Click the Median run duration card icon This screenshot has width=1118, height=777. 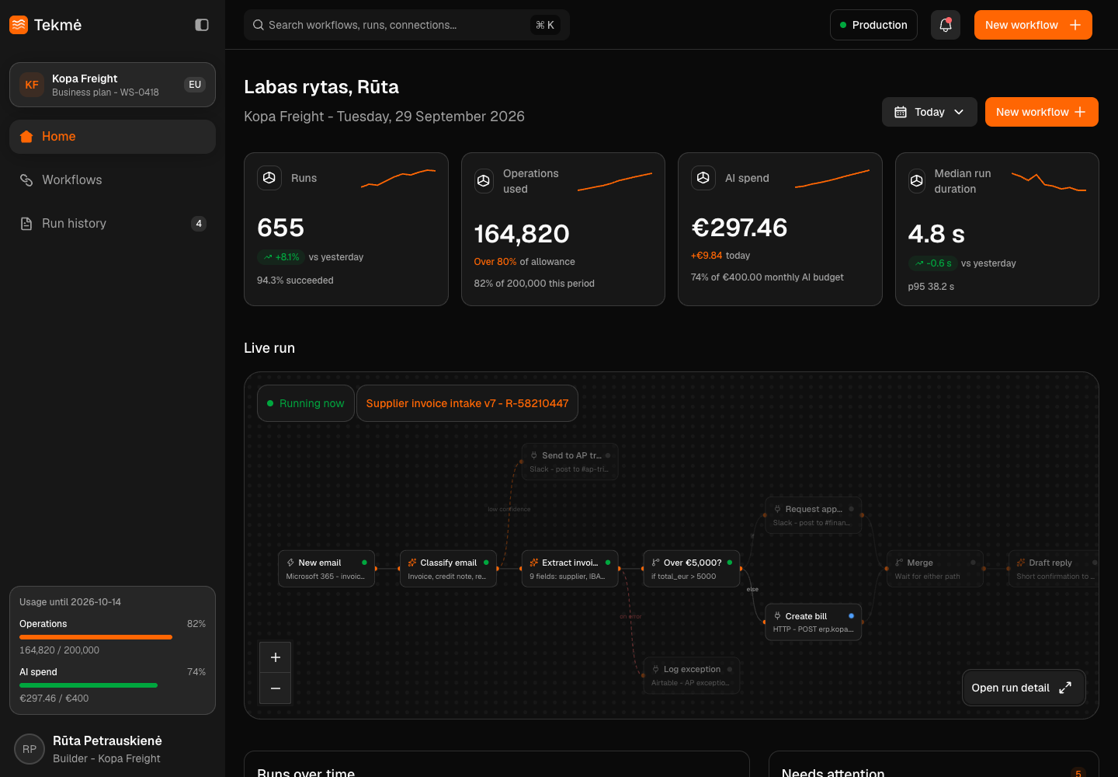[x=917, y=181]
